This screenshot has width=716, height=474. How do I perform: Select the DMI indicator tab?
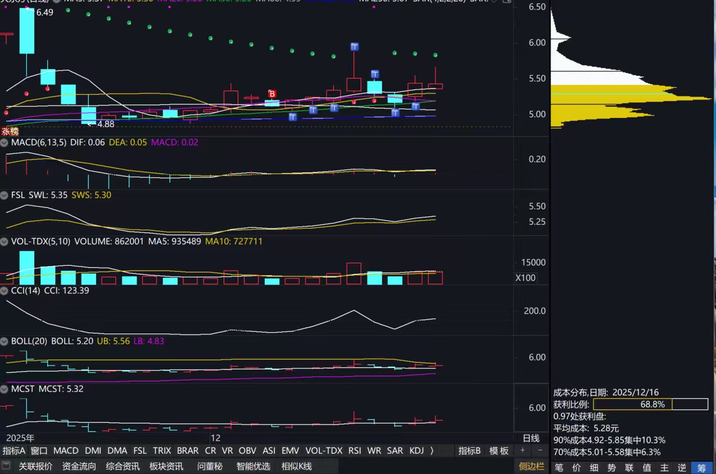click(x=93, y=450)
